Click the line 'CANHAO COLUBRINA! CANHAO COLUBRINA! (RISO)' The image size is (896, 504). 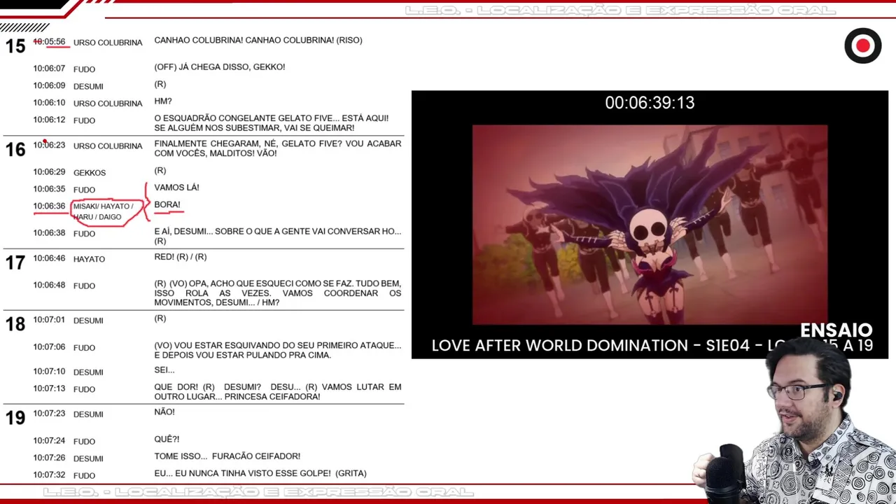pos(258,41)
